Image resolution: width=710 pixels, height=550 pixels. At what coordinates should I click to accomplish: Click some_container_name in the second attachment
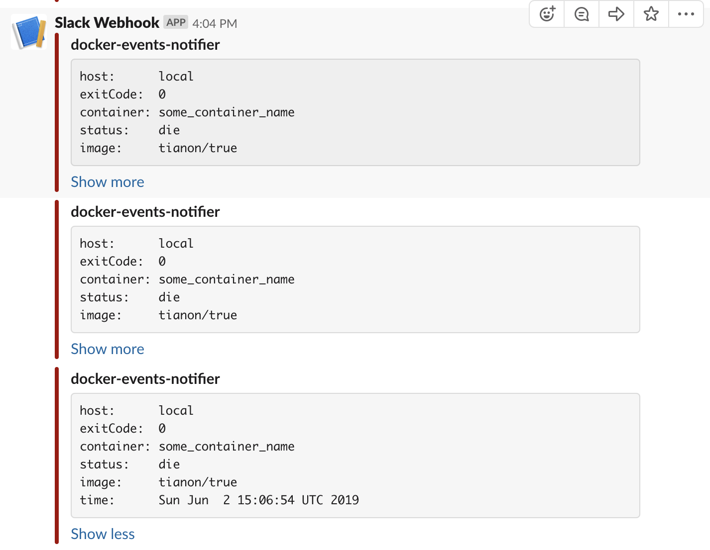[x=227, y=279]
